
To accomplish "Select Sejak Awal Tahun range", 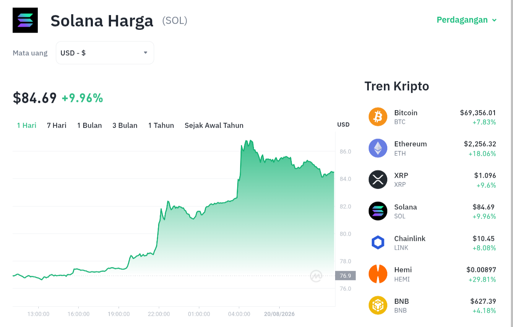I will click(214, 125).
